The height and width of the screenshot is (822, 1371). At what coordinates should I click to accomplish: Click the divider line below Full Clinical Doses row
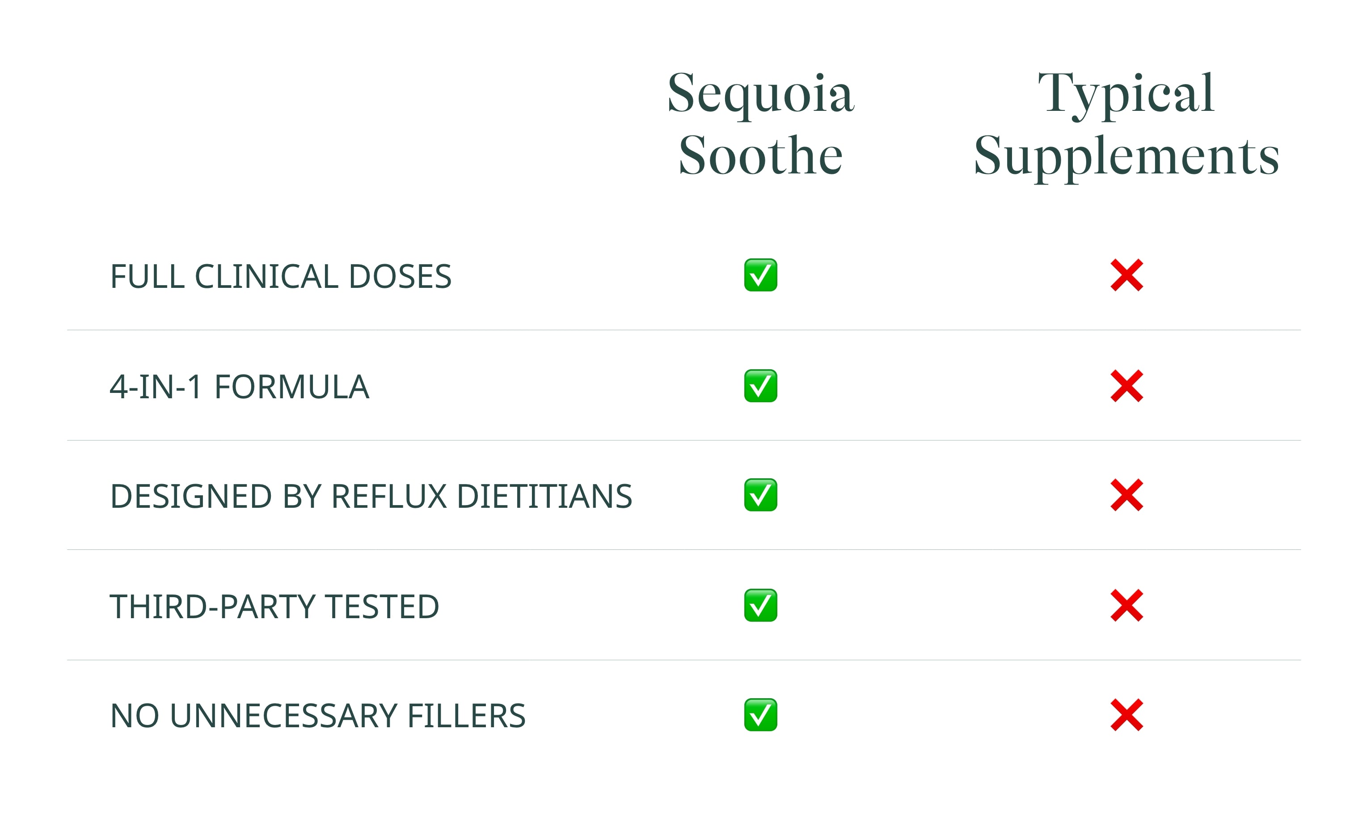click(683, 330)
